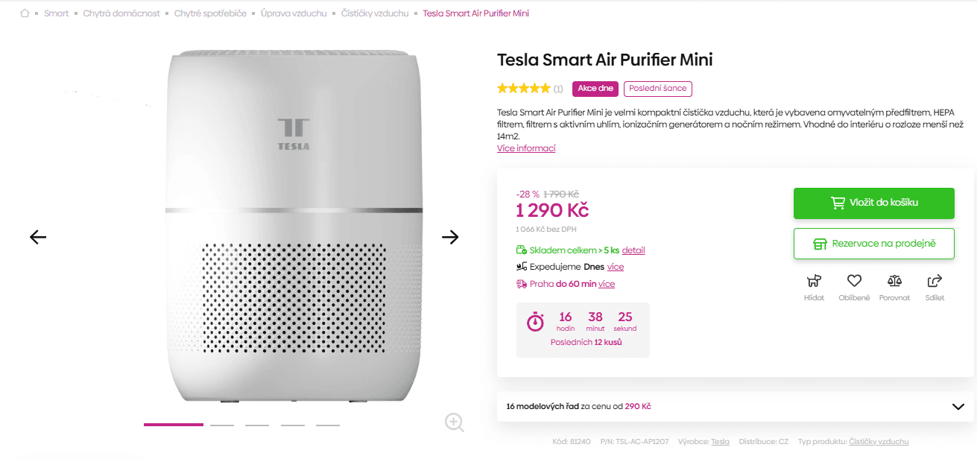Open the Čističky vzduchu breadcrumb
The height and width of the screenshot is (459, 977).
point(375,13)
